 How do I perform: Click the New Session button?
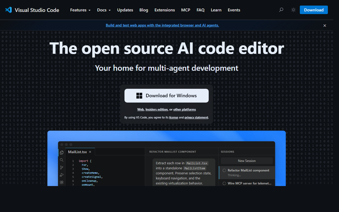click(x=247, y=161)
